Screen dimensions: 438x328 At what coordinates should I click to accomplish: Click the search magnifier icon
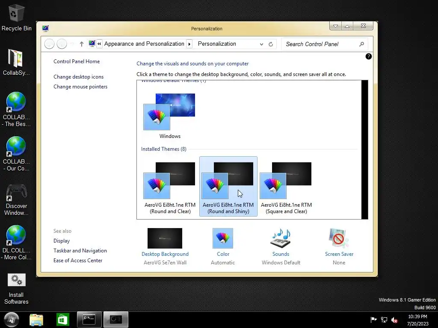[362, 44]
